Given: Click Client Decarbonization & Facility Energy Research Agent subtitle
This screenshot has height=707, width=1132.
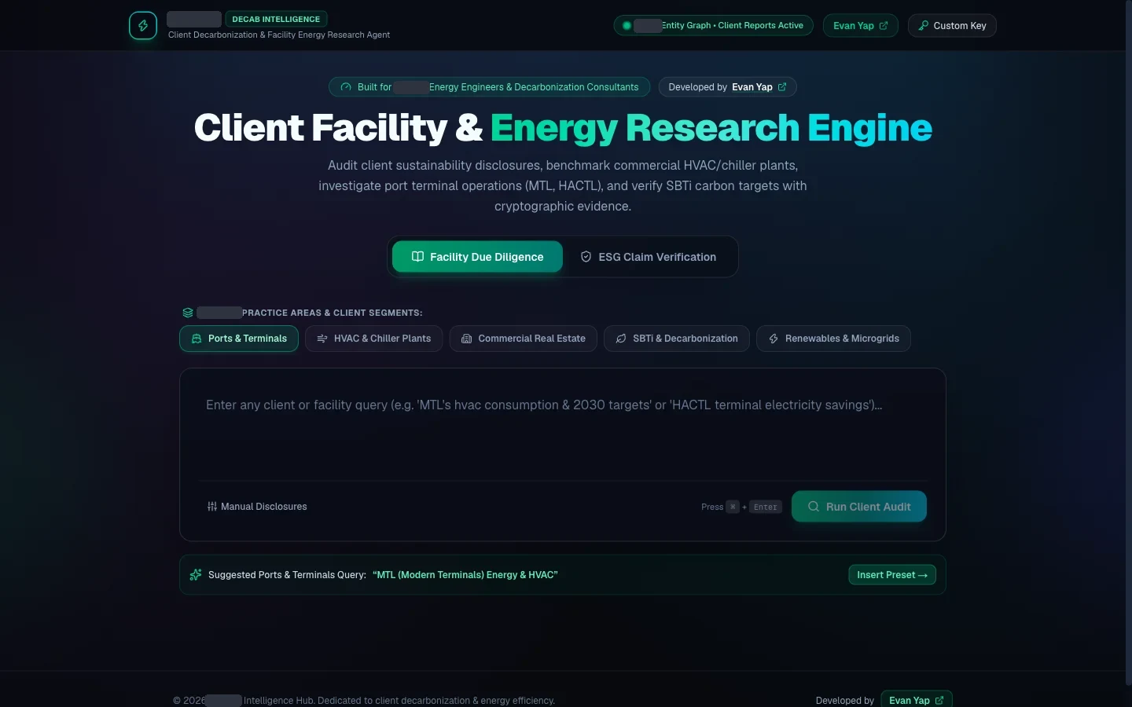Looking at the screenshot, I should [x=279, y=35].
